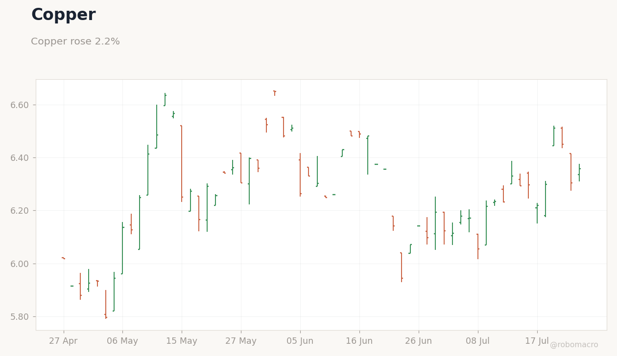Select the tall red bar at 15 May
Screen dimensions: 617x356
tap(182, 163)
